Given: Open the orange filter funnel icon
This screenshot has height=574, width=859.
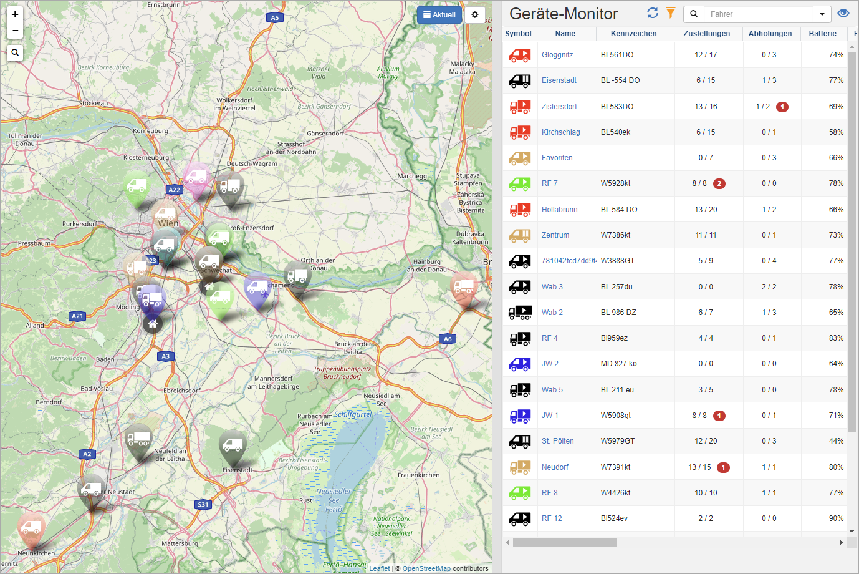Looking at the screenshot, I should coord(671,13).
